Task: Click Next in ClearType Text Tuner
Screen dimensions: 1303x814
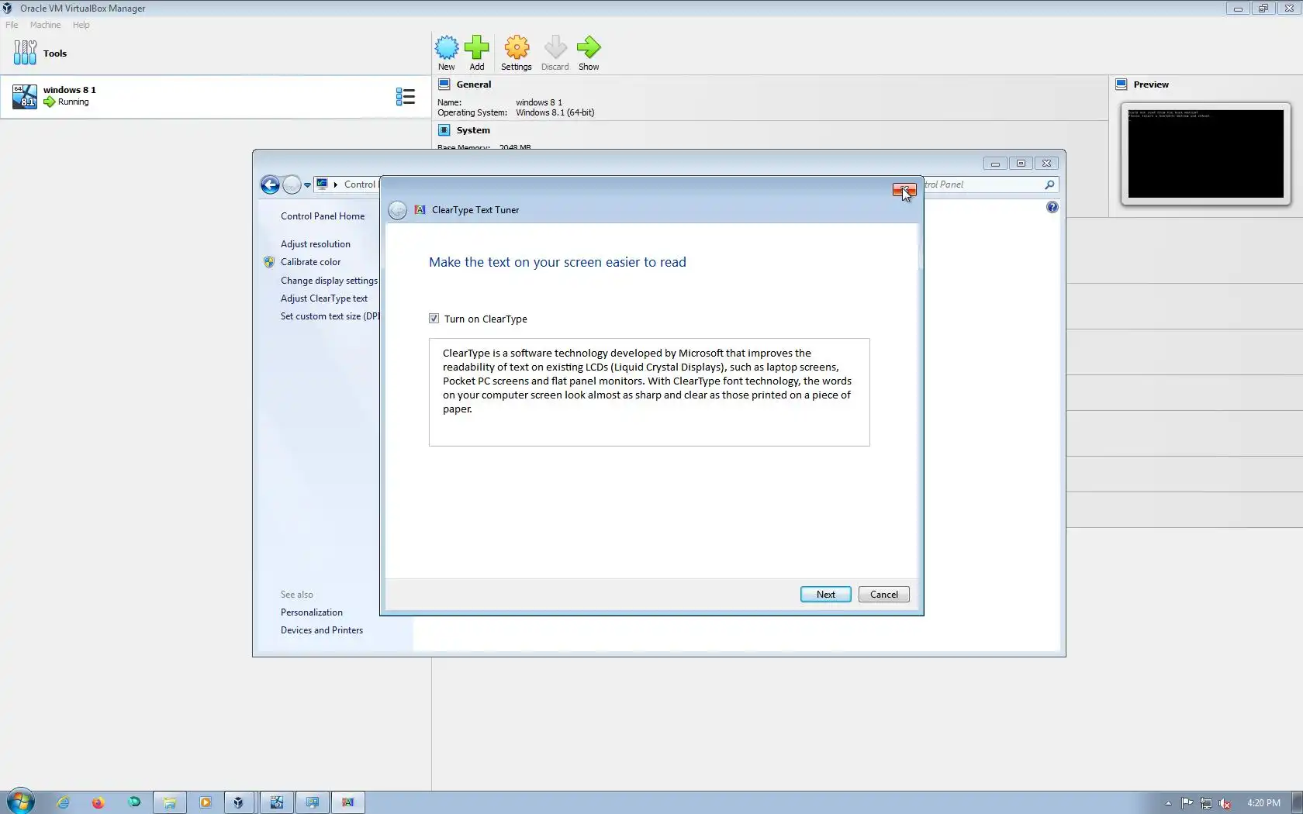Action: [826, 595]
